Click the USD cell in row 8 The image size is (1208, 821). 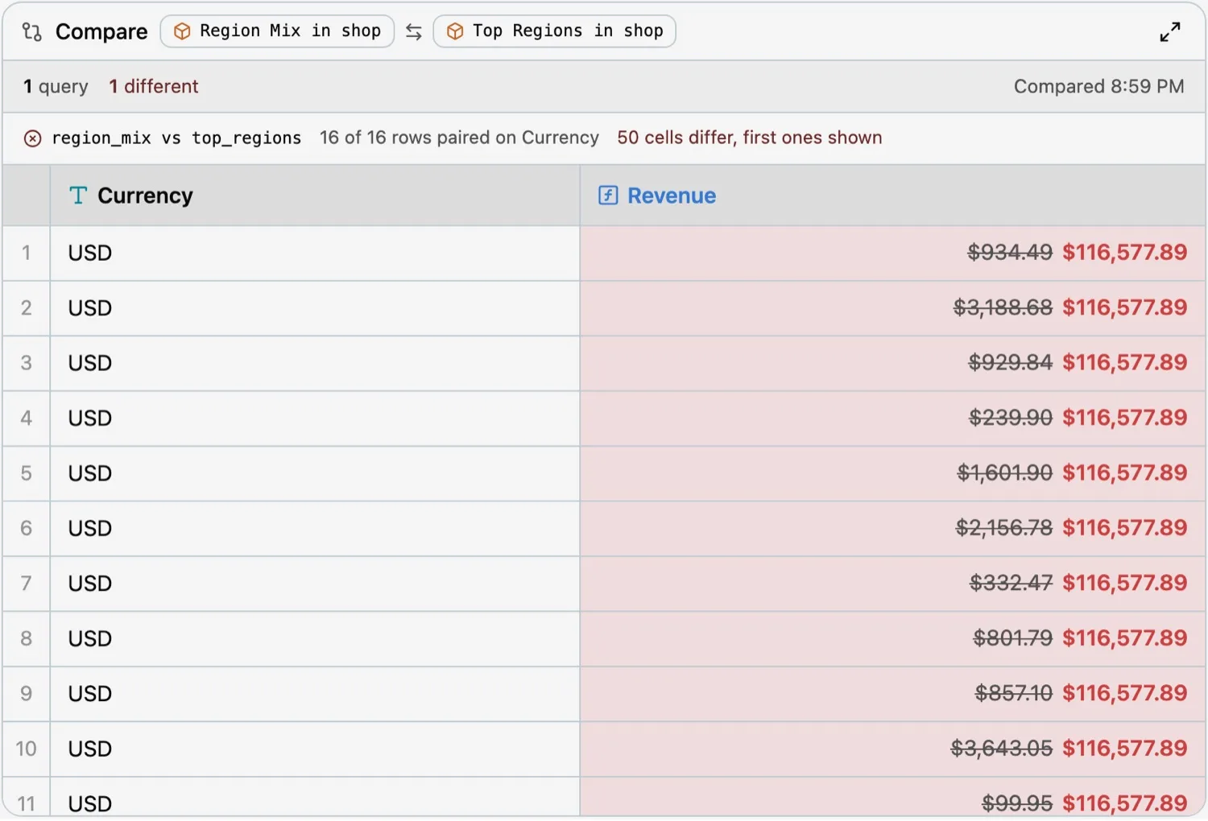click(x=315, y=639)
